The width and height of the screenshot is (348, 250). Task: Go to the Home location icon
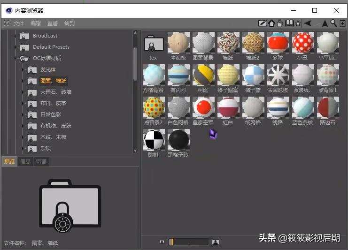click(x=271, y=23)
